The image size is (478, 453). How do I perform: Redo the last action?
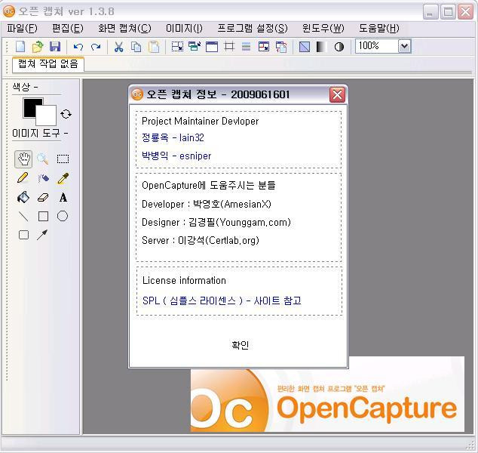pyautogui.click(x=96, y=47)
